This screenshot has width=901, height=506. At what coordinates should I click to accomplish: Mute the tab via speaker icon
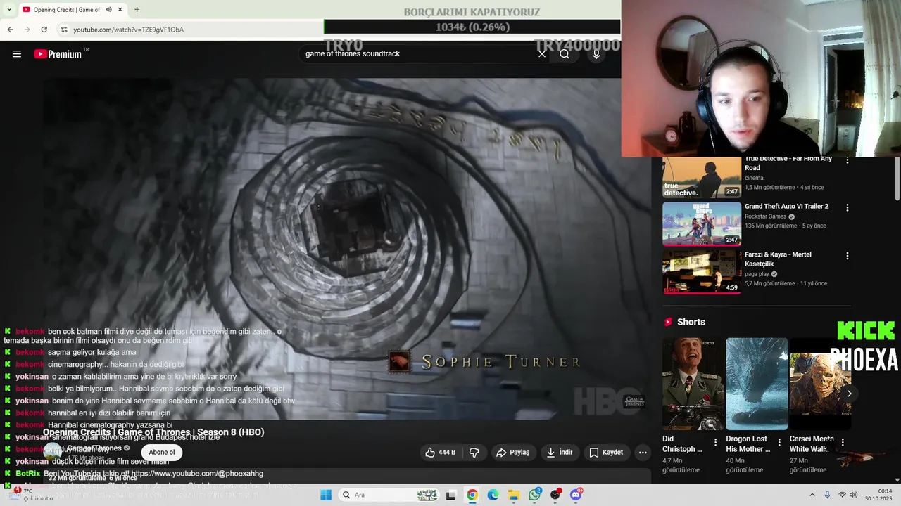click(108, 10)
